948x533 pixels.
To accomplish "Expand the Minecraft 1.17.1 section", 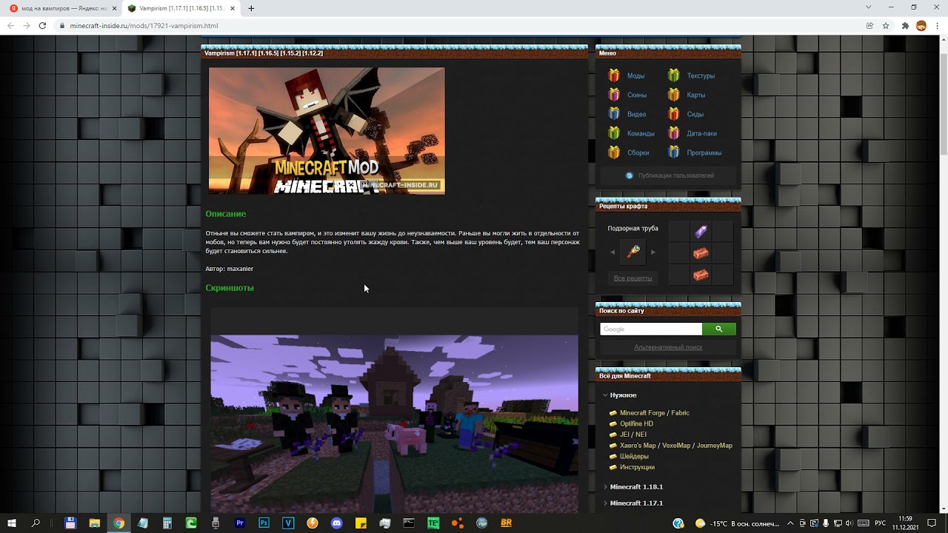I will pyautogui.click(x=636, y=503).
